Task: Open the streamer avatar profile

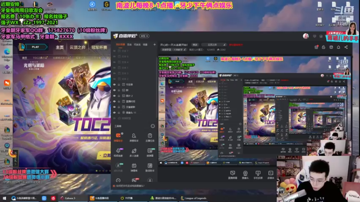Action: (x=306, y=36)
